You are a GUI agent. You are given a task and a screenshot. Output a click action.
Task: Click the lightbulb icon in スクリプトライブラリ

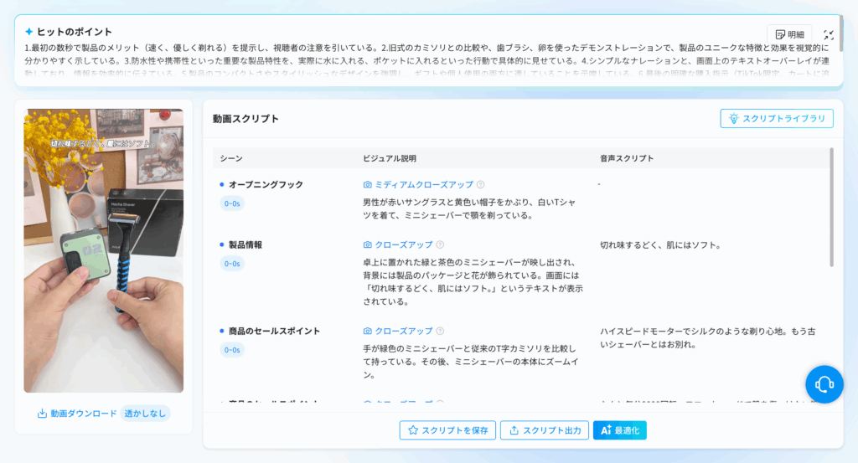point(734,119)
